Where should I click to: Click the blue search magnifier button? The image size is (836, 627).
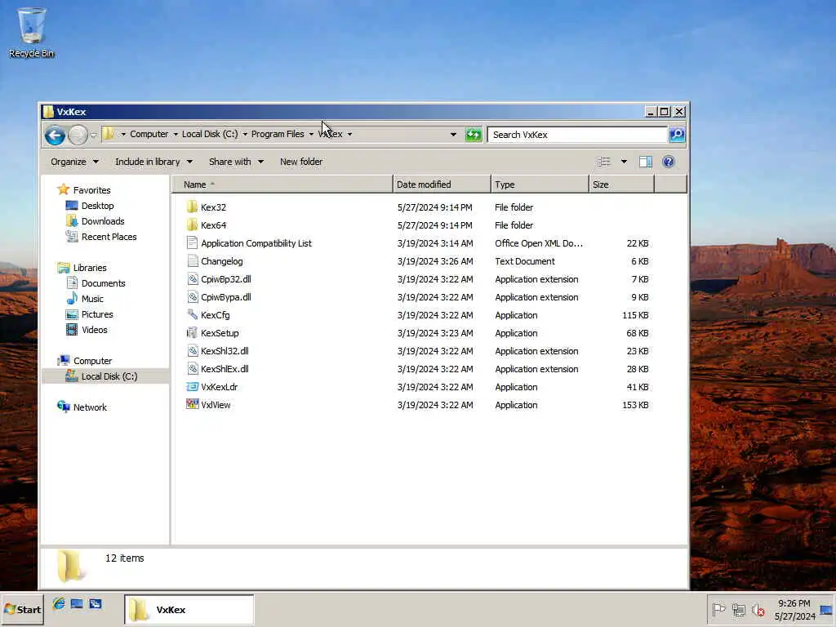click(x=677, y=135)
